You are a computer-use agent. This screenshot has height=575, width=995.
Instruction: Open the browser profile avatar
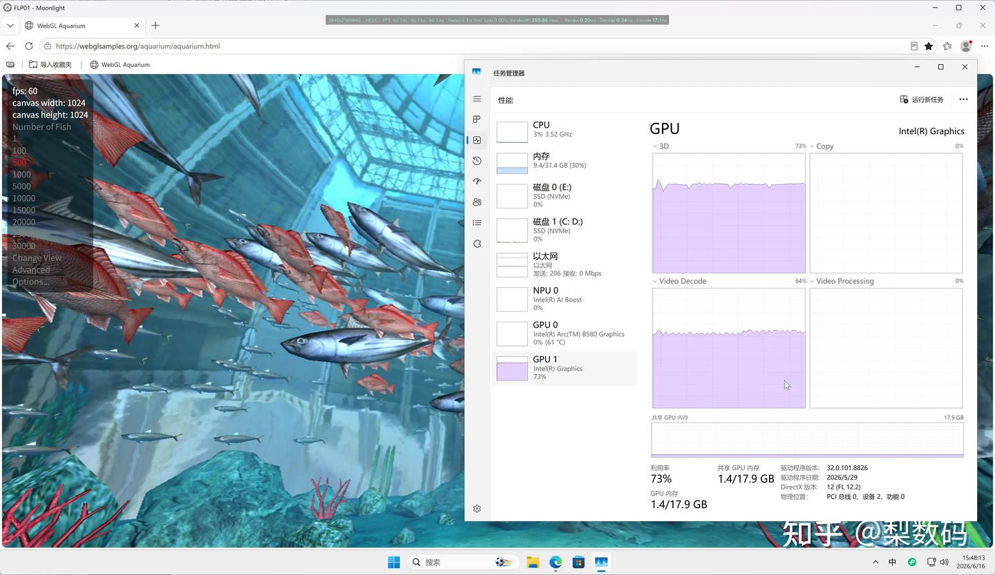point(966,46)
